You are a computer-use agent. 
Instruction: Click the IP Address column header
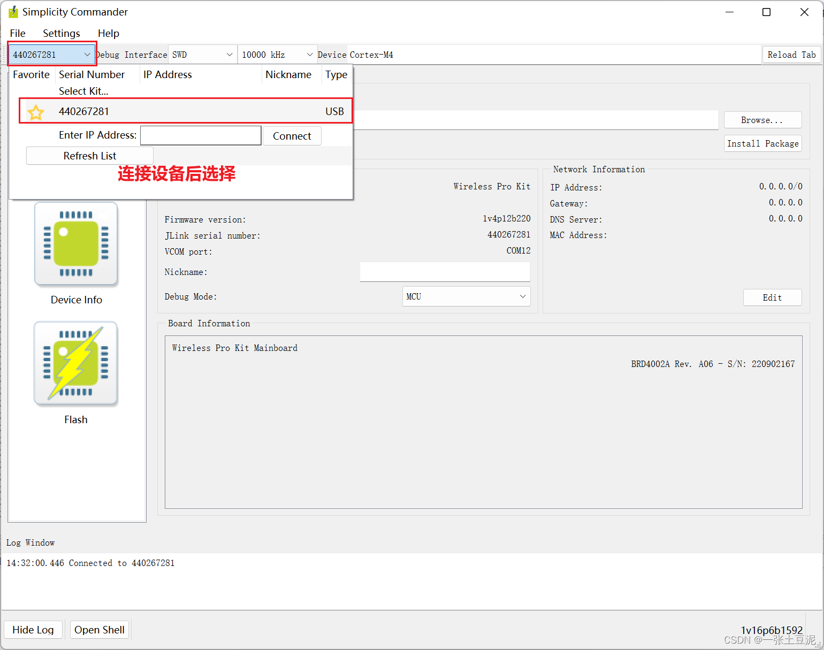pyautogui.click(x=167, y=74)
